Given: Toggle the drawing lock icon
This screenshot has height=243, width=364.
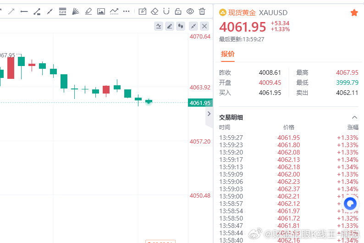Looking at the screenshot, I should click(x=178, y=11).
